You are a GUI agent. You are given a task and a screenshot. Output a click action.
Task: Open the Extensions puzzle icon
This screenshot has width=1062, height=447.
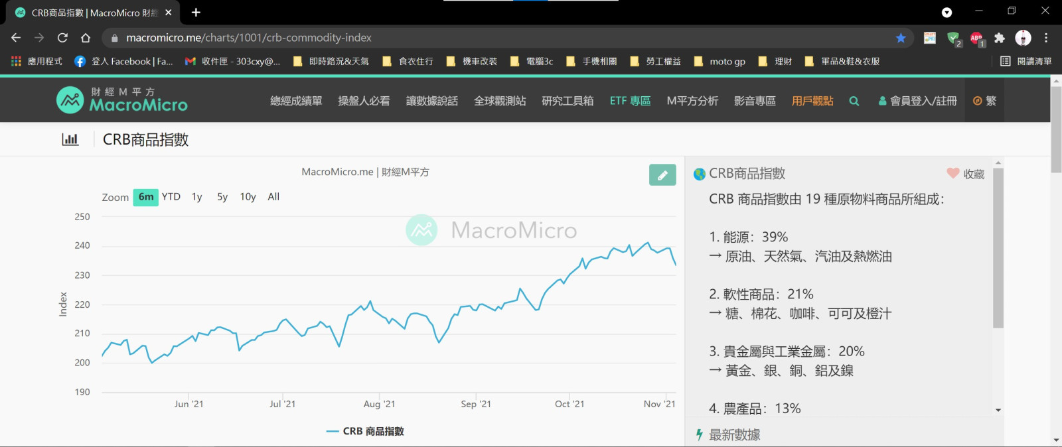click(x=1000, y=38)
